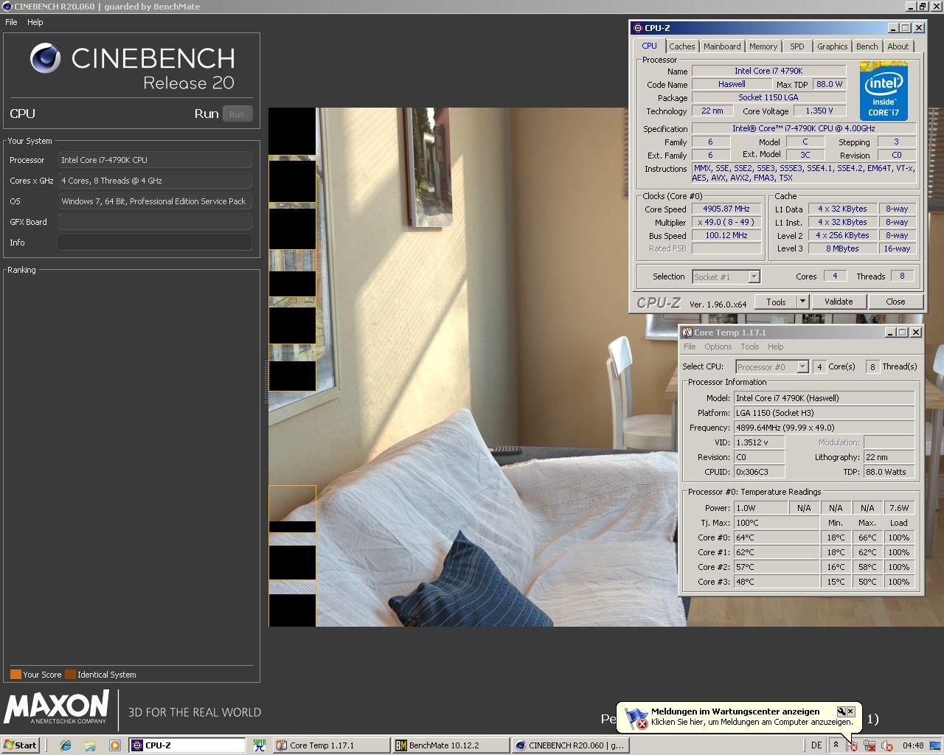
Task: Open Action Center flag in system tray
Action: click(x=853, y=745)
